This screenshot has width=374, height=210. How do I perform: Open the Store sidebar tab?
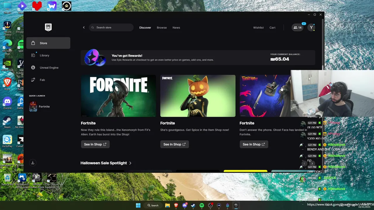click(48, 43)
